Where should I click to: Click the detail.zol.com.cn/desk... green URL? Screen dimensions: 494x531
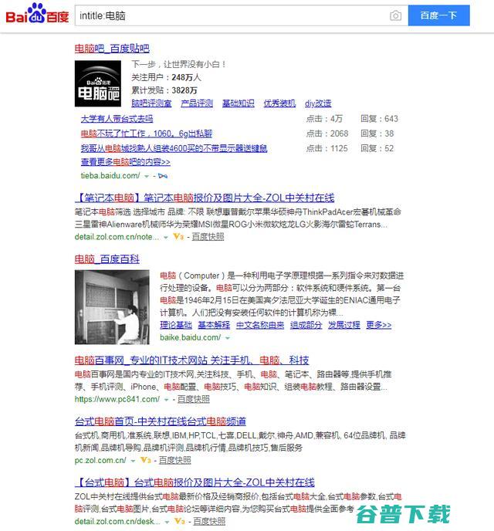point(117,521)
